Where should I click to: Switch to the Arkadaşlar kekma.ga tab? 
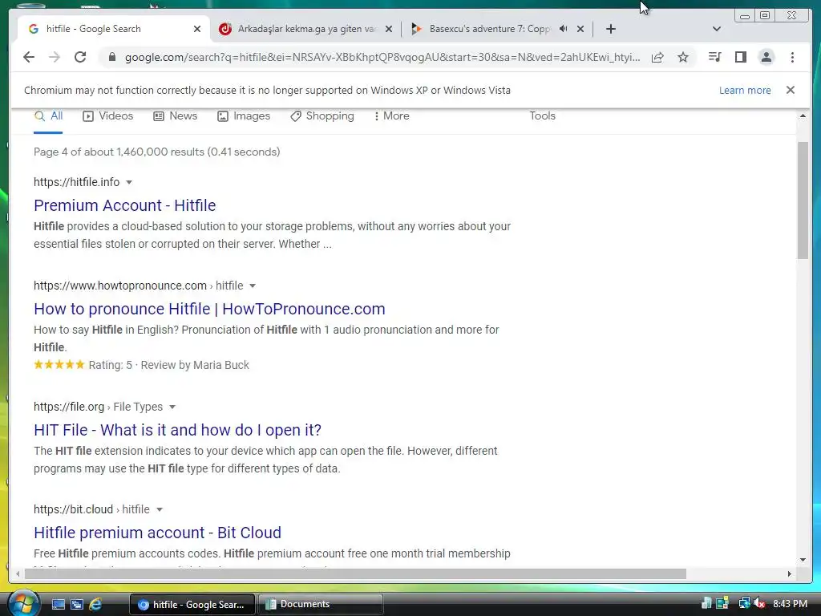click(306, 29)
